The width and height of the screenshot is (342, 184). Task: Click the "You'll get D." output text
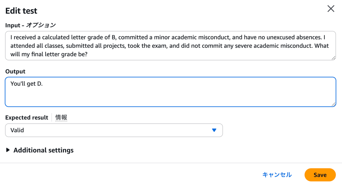coord(26,84)
